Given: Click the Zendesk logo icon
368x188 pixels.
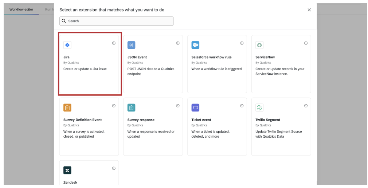Looking at the screenshot, I should [x=67, y=170].
